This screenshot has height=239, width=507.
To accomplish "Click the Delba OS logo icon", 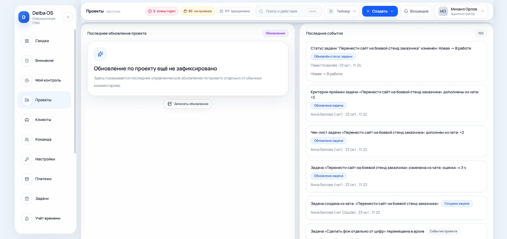I will click(24, 17).
